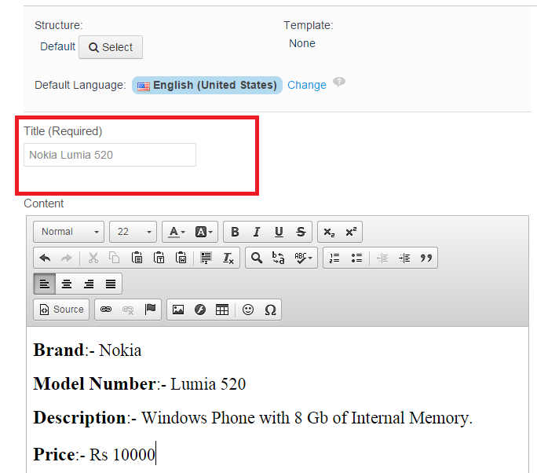Insert a link with chain icon
Viewport: 537px width, 473px height.
click(x=106, y=310)
